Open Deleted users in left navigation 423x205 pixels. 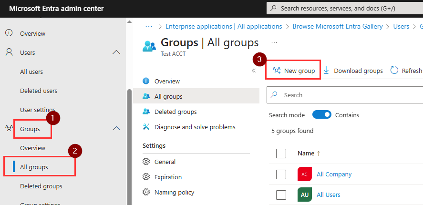[x=39, y=91]
